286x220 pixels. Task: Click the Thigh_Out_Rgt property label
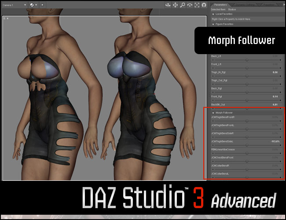pyautogui.click(x=219, y=81)
